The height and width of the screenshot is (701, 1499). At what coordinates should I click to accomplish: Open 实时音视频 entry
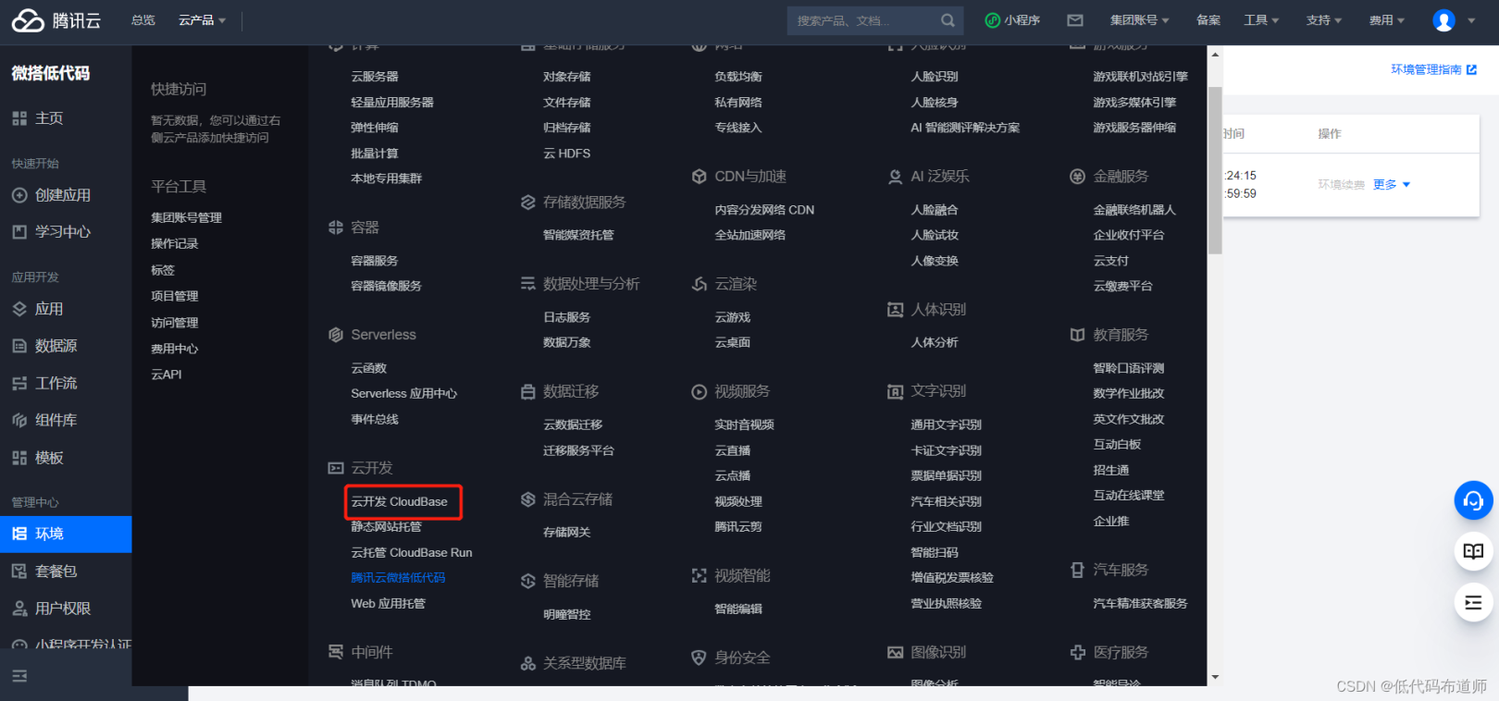(x=744, y=425)
